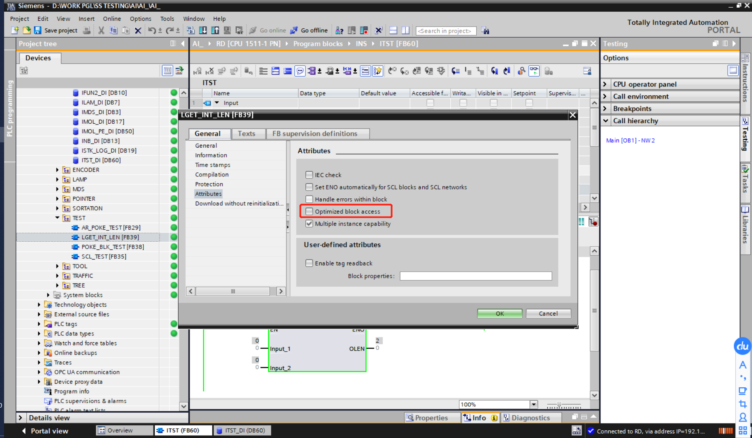The height and width of the screenshot is (438, 752).
Task: Select AR_POKE_TEST [FB29] block
Action: click(111, 228)
